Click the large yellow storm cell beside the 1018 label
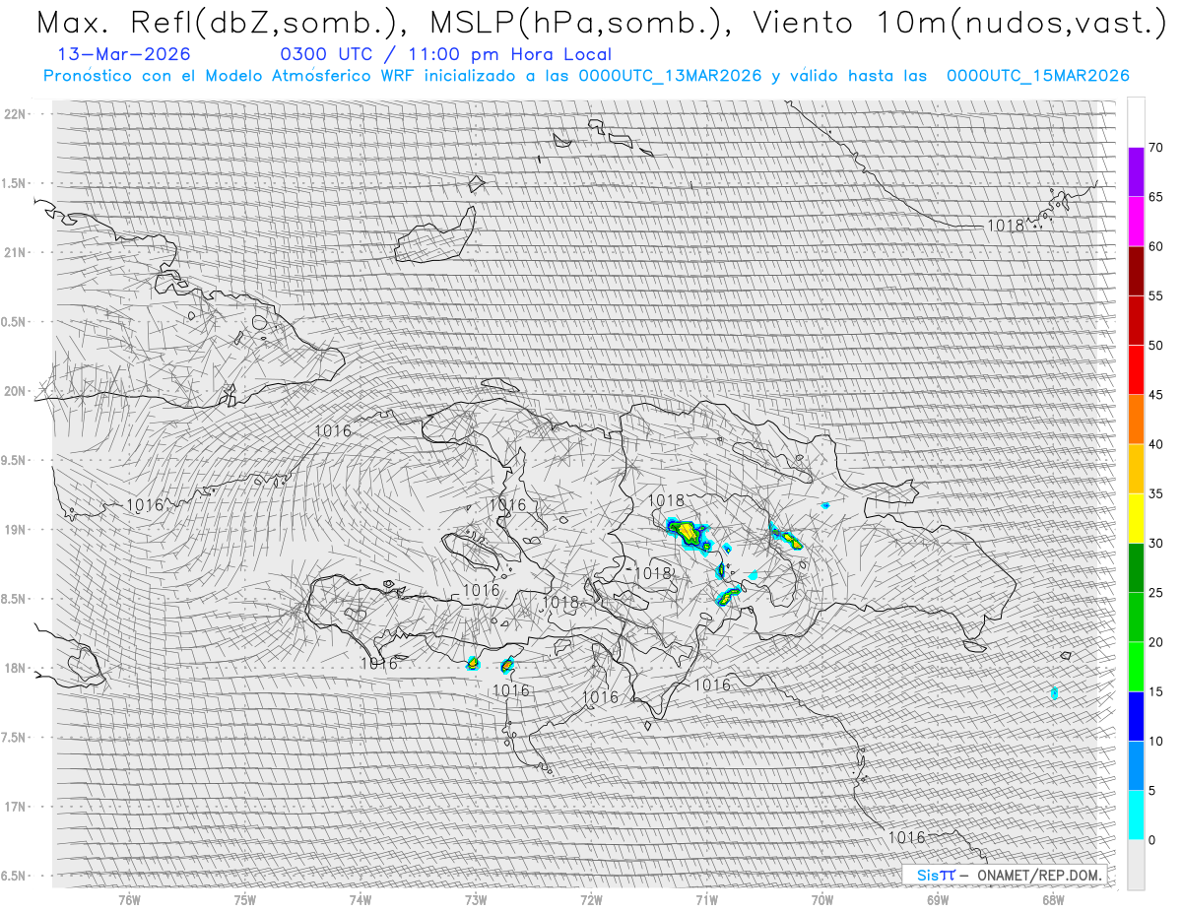Screen dimensions: 1182x913 click(689, 533)
